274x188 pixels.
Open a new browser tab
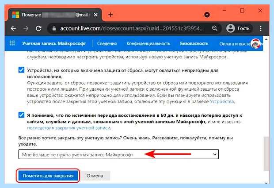[x=110, y=15]
